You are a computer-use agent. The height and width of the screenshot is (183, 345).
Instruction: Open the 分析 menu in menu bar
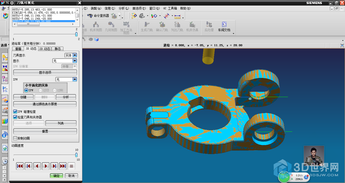[x=123, y=8]
